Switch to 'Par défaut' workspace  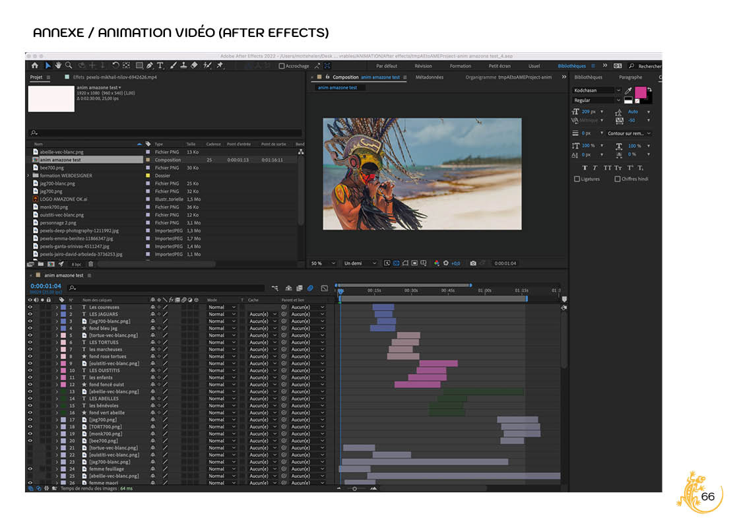pos(387,66)
